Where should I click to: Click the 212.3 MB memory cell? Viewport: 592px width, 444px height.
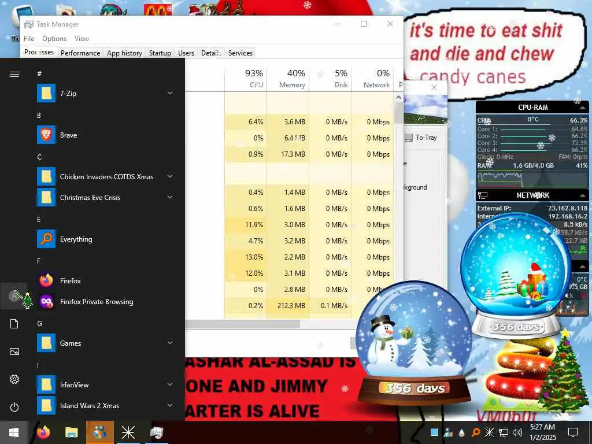288,305
